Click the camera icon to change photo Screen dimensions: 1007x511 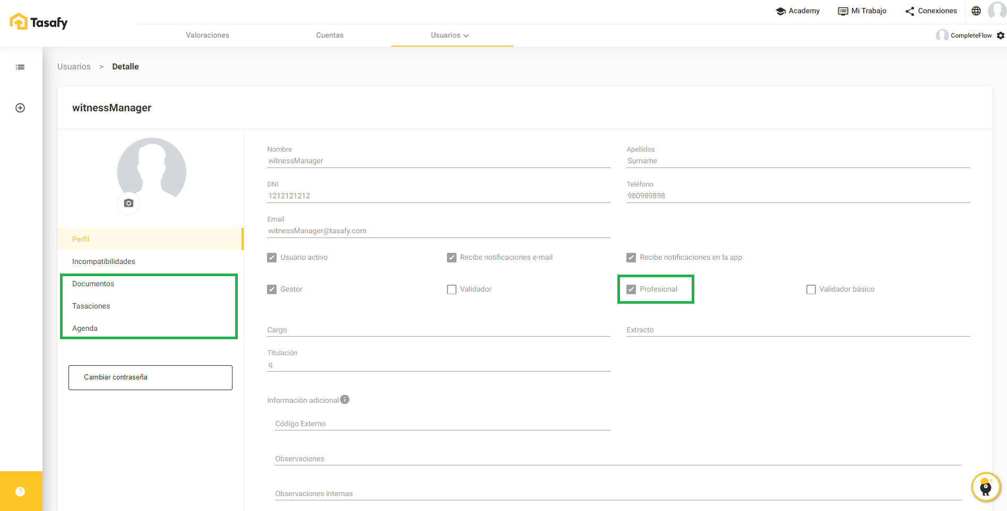[x=128, y=203]
